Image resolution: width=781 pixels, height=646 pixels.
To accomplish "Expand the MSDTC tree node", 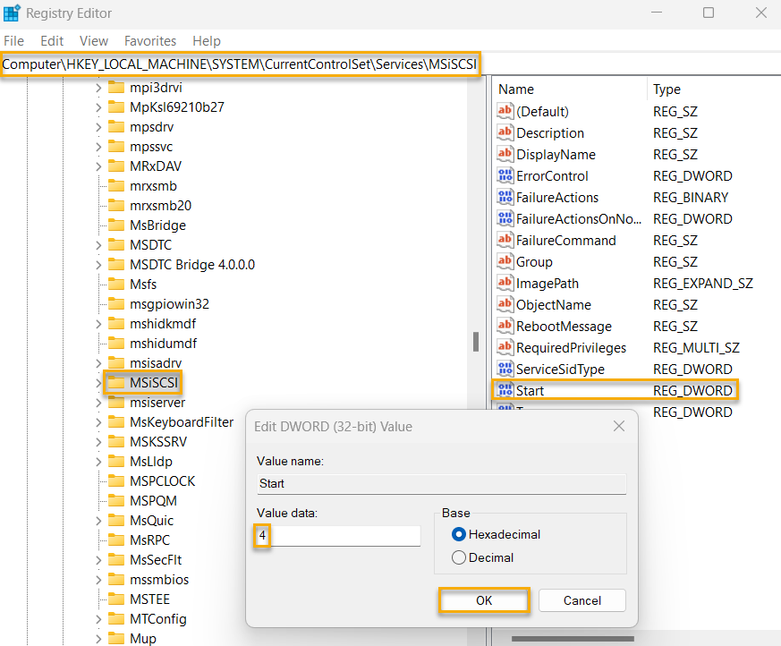I will point(98,244).
